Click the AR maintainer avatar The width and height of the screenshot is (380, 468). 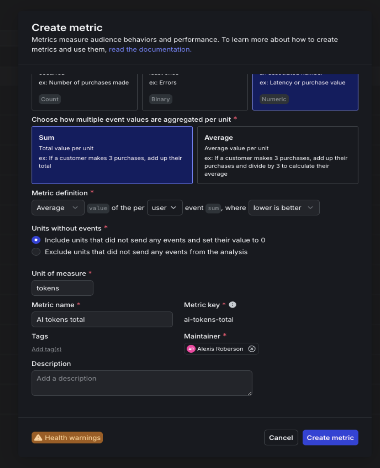(x=191, y=349)
